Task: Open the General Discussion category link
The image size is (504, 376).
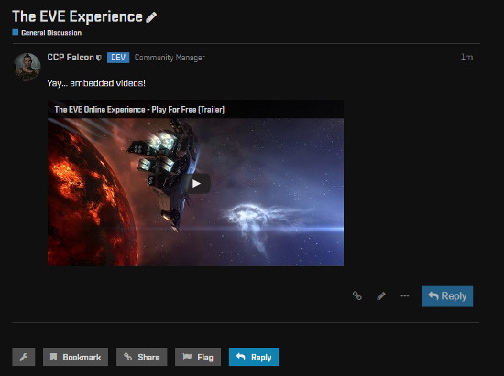Action: tap(51, 33)
